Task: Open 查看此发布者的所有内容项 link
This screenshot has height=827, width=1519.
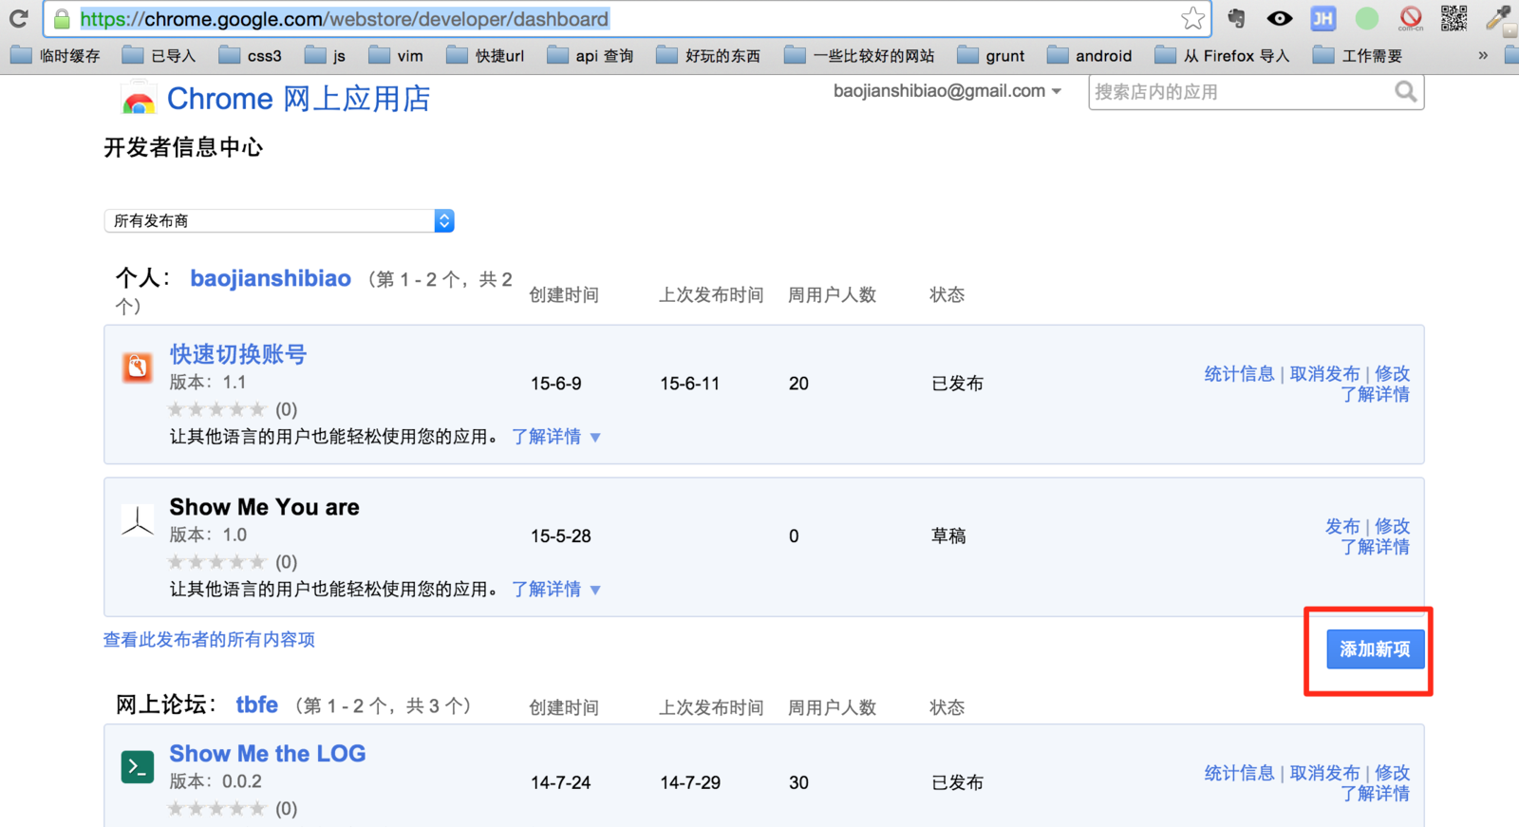Action: click(209, 640)
